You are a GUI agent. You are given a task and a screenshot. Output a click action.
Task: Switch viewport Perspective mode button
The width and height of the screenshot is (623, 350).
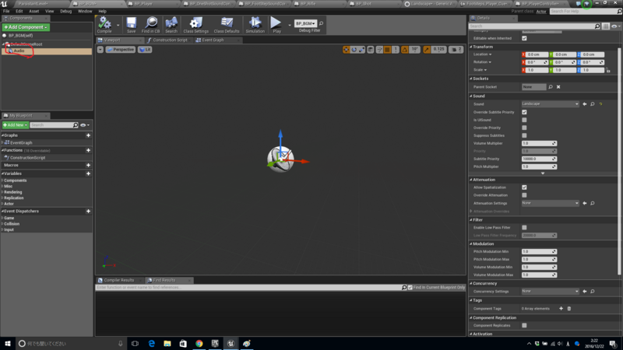pos(121,50)
